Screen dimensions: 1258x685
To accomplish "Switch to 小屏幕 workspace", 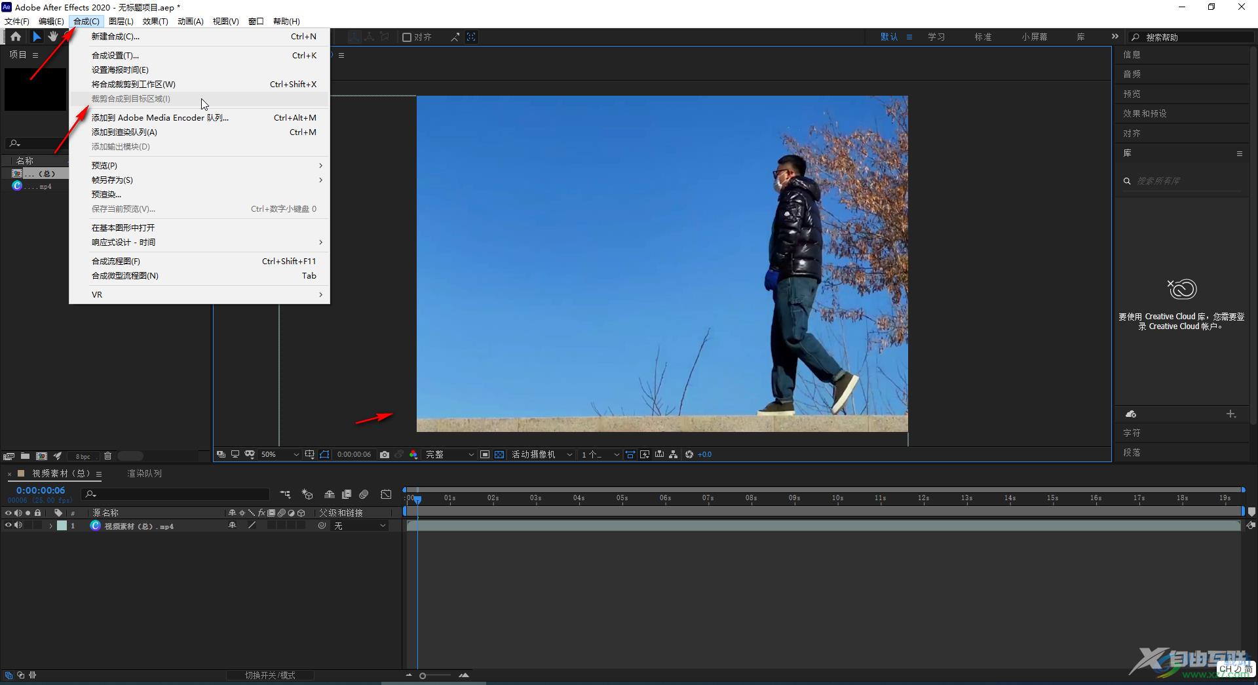I will 1034,37.
